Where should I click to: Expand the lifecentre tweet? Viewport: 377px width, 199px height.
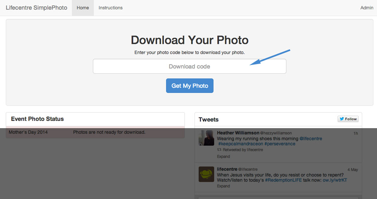[223, 186]
